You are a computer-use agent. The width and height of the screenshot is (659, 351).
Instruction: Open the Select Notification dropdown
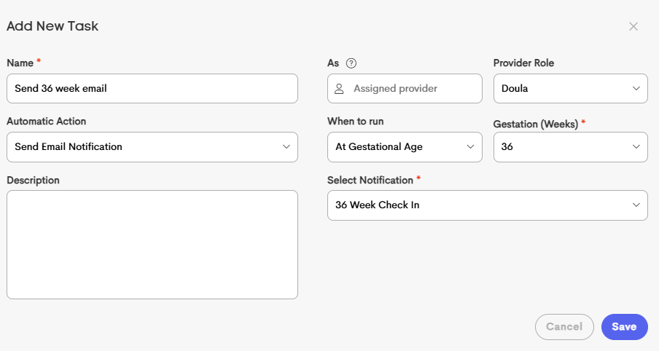pyautogui.click(x=488, y=205)
